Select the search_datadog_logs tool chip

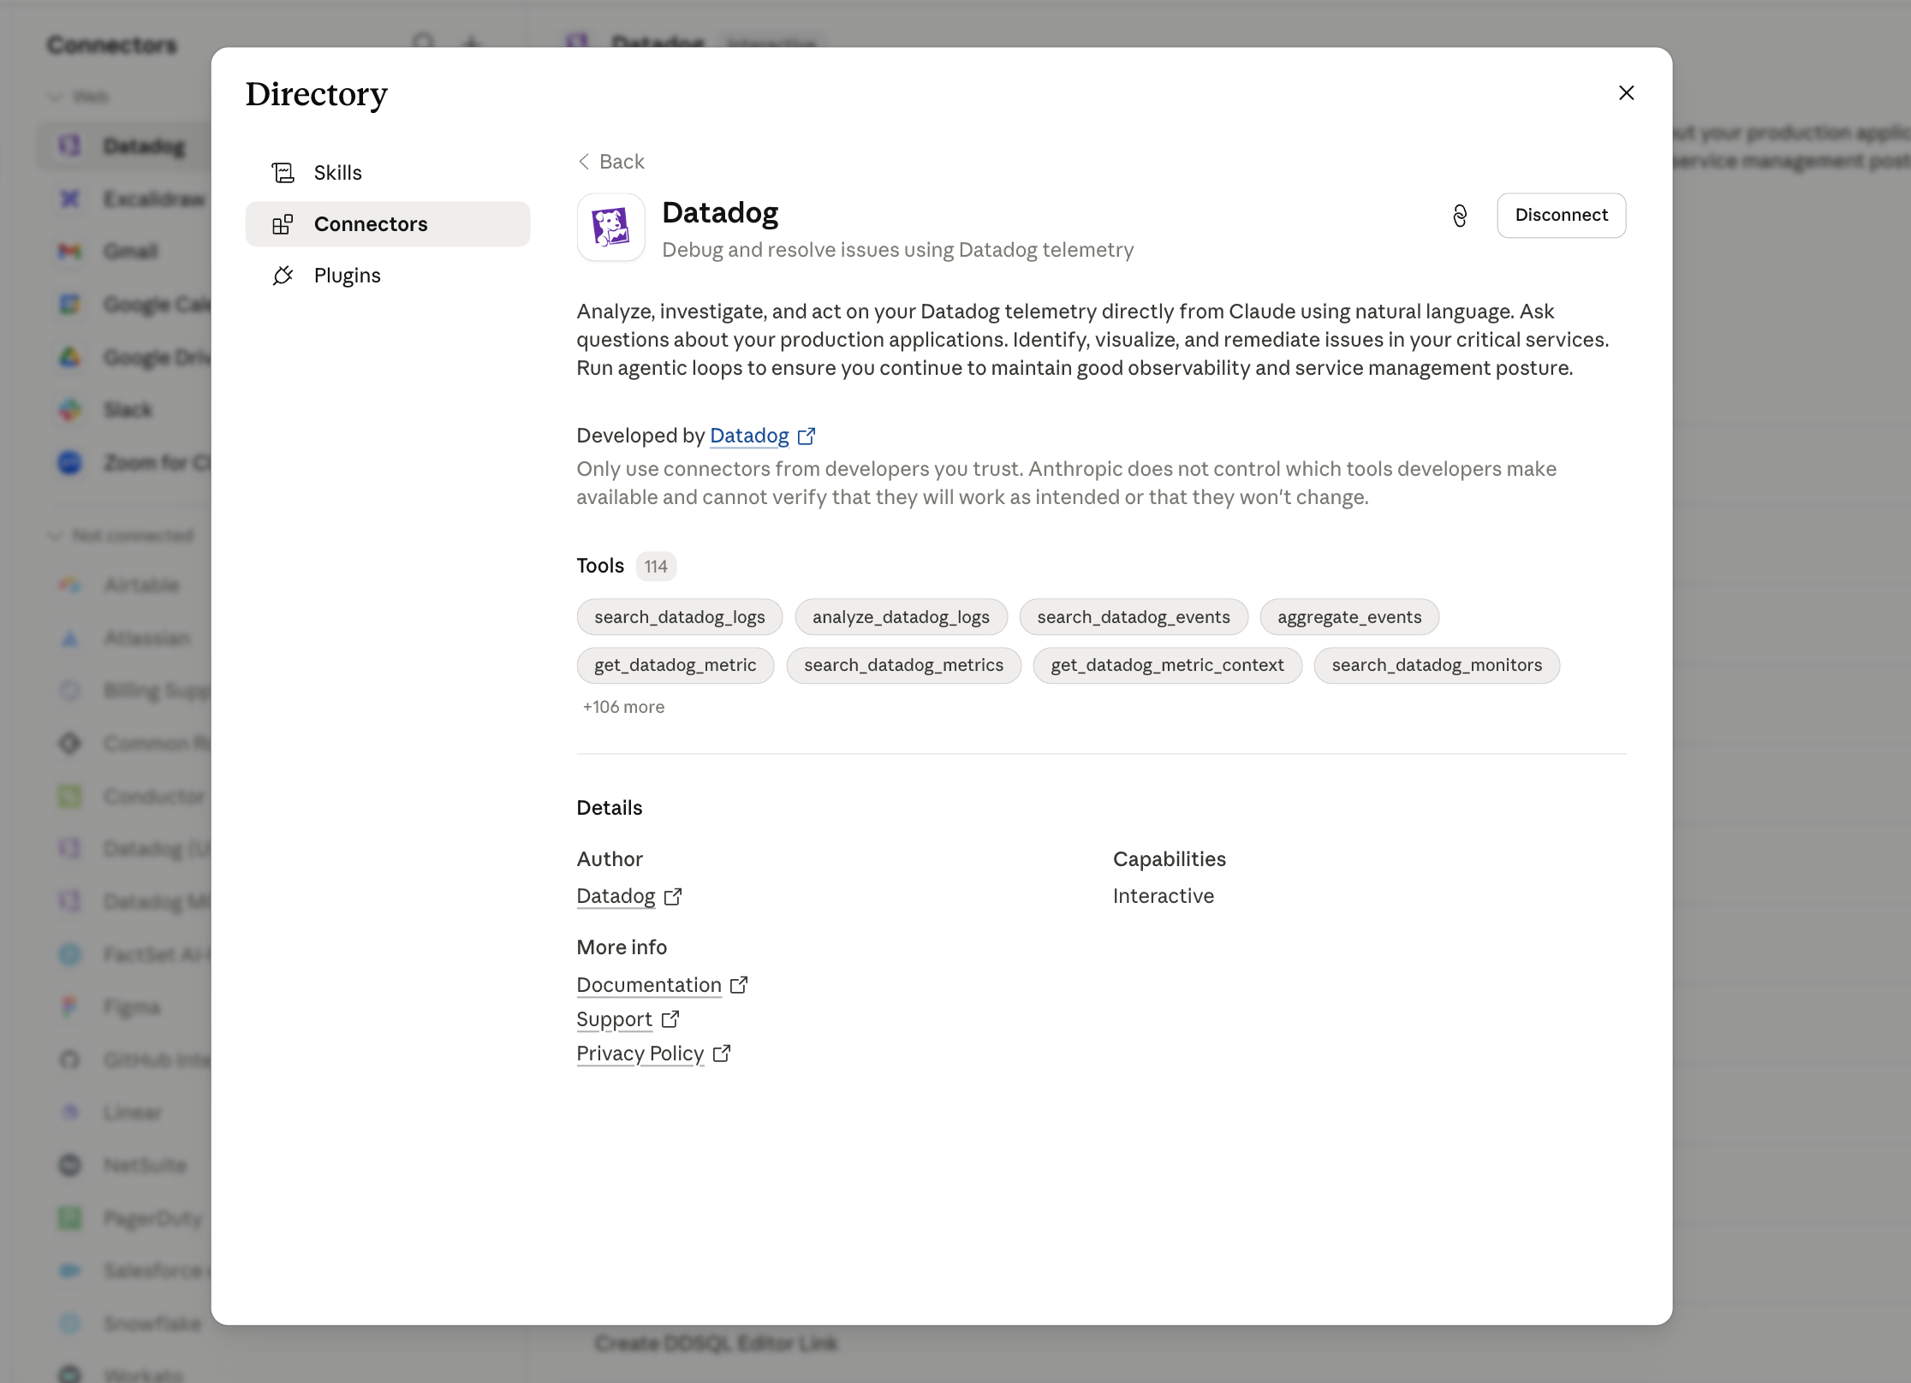point(680,617)
